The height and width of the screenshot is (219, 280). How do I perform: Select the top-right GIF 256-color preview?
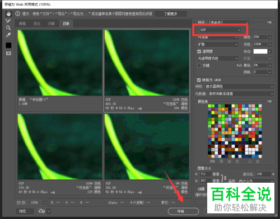[147, 63]
